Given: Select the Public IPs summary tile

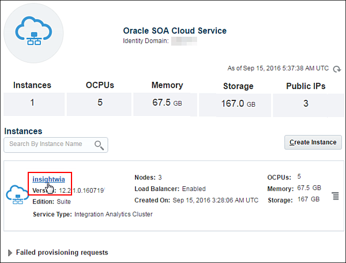Looking at the screenshot, I should pos(306,104).
